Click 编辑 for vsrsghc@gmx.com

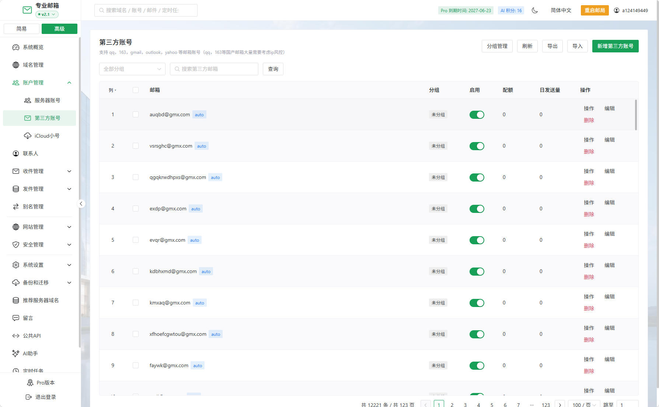[x=610, y=140]
